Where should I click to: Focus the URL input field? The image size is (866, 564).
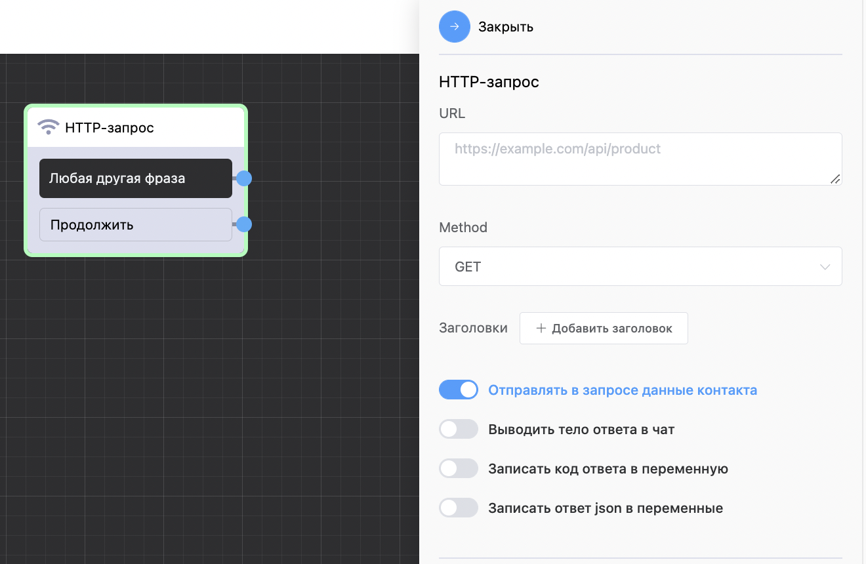640,159
